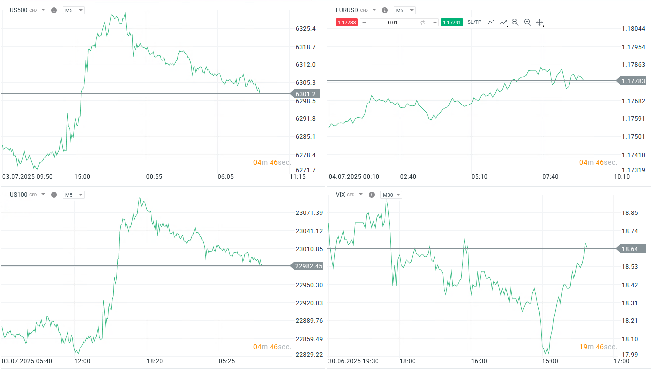Click the red 1.17783 sell price button
The width and height of the screenshot is (652, 369).
(346, 22)
